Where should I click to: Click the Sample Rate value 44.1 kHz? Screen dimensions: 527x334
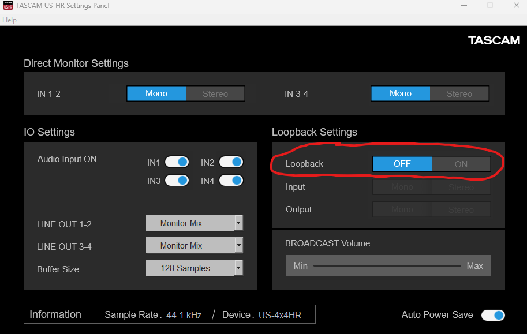pyautogui.click(x=184, y=315)
